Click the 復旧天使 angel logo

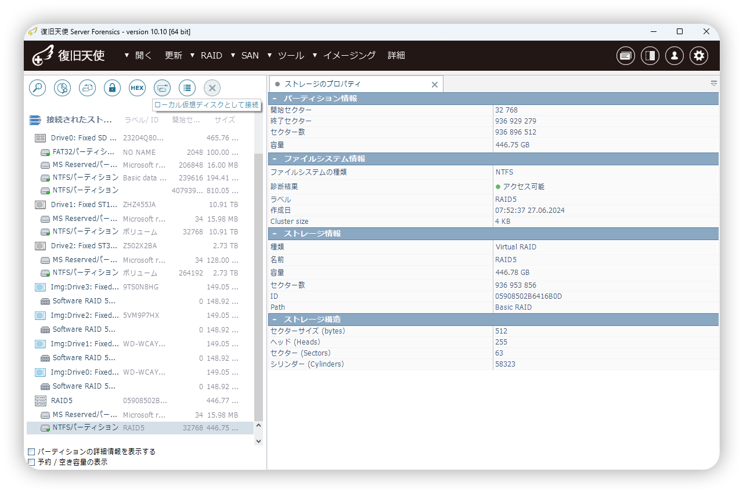point(68,56)
